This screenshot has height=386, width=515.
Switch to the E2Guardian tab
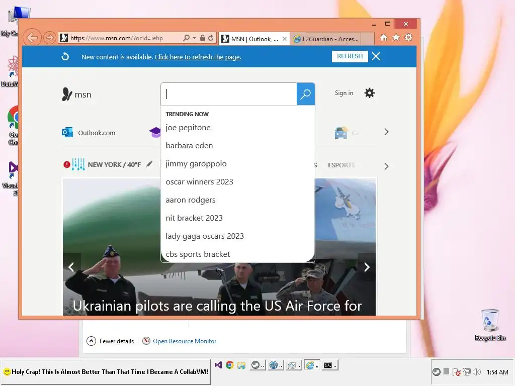(x=326, y=39)
